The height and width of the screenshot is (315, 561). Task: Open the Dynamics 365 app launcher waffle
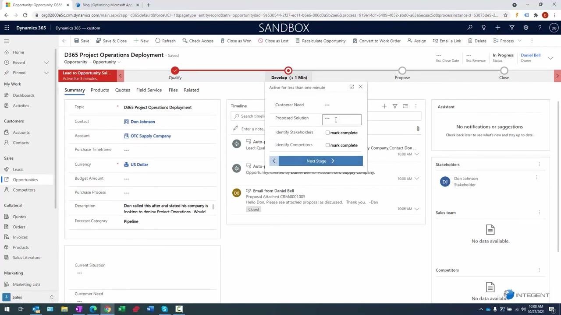[x=7, y=28]
